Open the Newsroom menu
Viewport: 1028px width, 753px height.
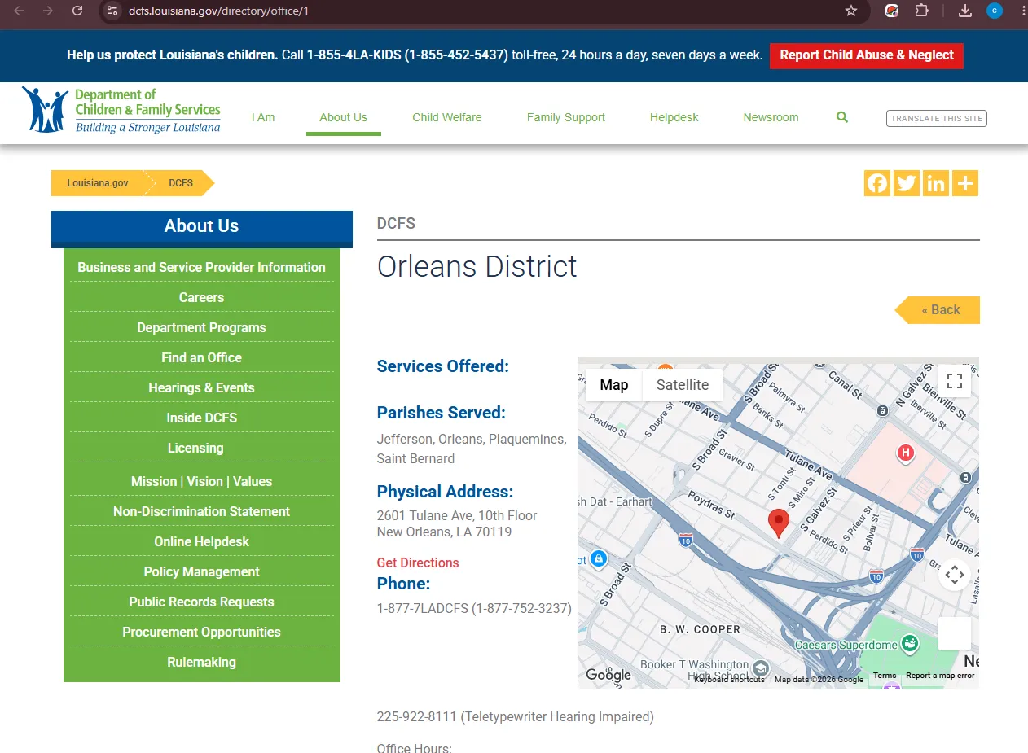[x=771, y=117]
